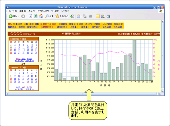Open the Edit button dropdown arrow
The height and width of the screenshot is (126, 170).
94,16
